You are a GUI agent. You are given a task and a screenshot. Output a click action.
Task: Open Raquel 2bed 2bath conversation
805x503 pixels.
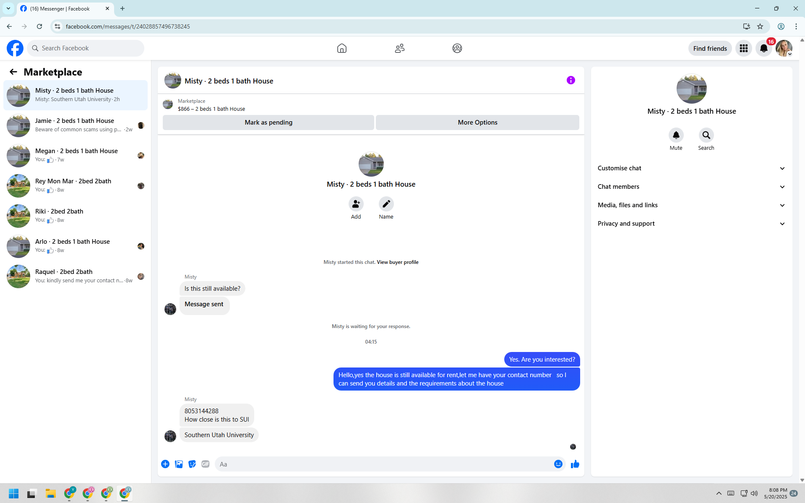76,276
